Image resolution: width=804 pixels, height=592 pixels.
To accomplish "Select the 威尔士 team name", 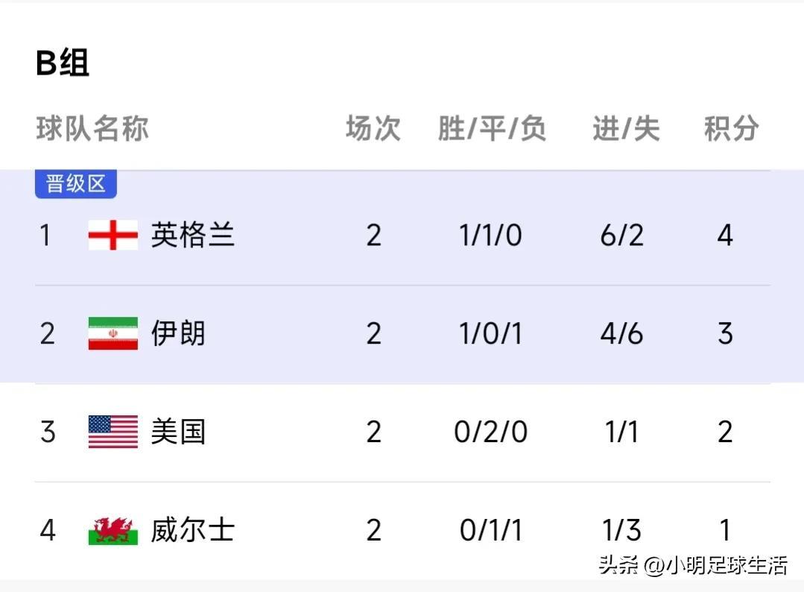I will [x=193, y=530].
